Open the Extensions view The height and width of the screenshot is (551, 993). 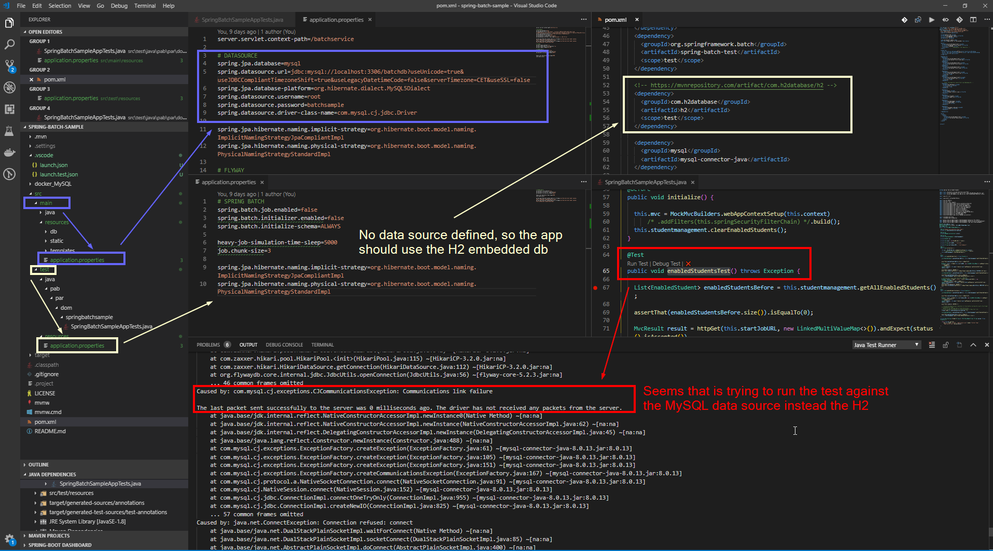coord(9,109)
